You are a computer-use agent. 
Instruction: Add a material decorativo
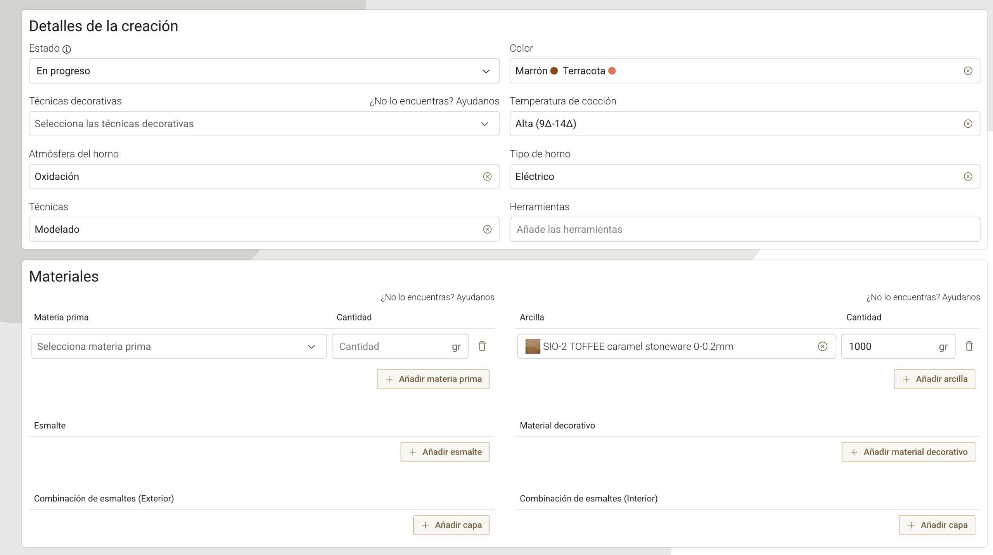[908, 452]
